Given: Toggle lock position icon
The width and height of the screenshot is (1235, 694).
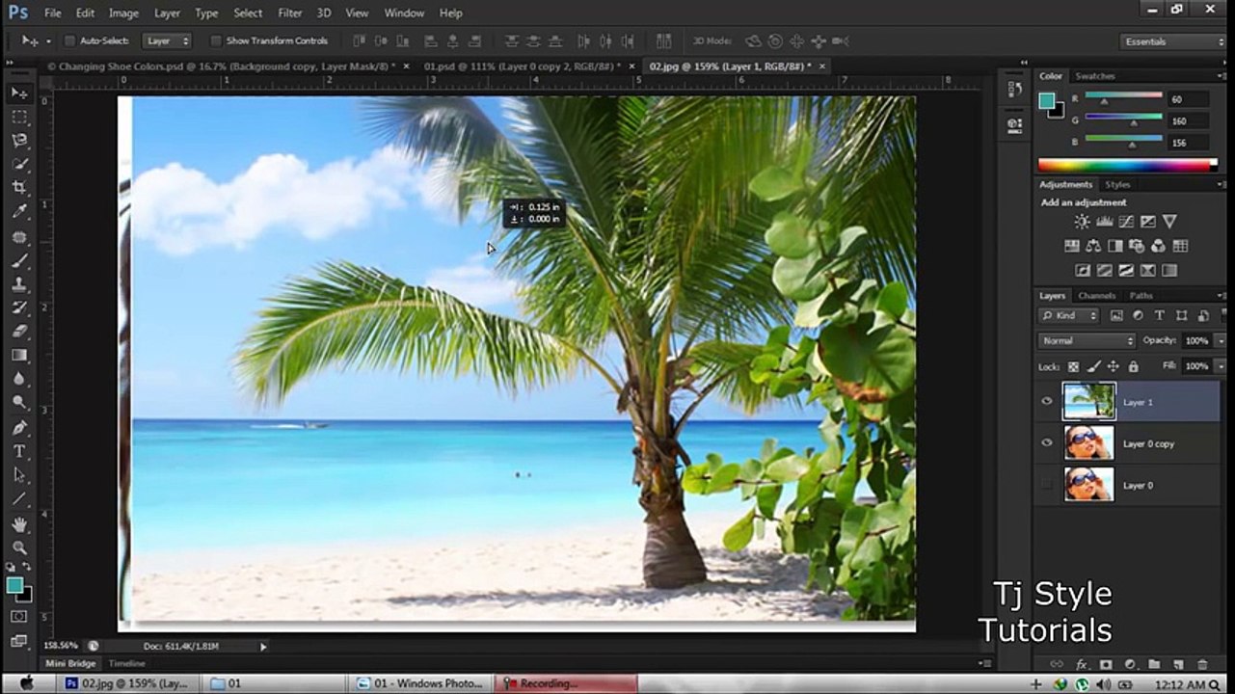Looking at the screenshot, I should pos(1114,366).
